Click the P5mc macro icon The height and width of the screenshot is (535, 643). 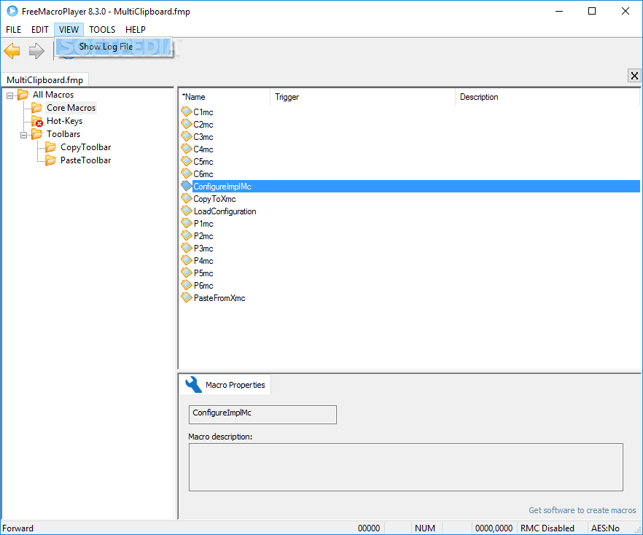click(x=187, y=272)
